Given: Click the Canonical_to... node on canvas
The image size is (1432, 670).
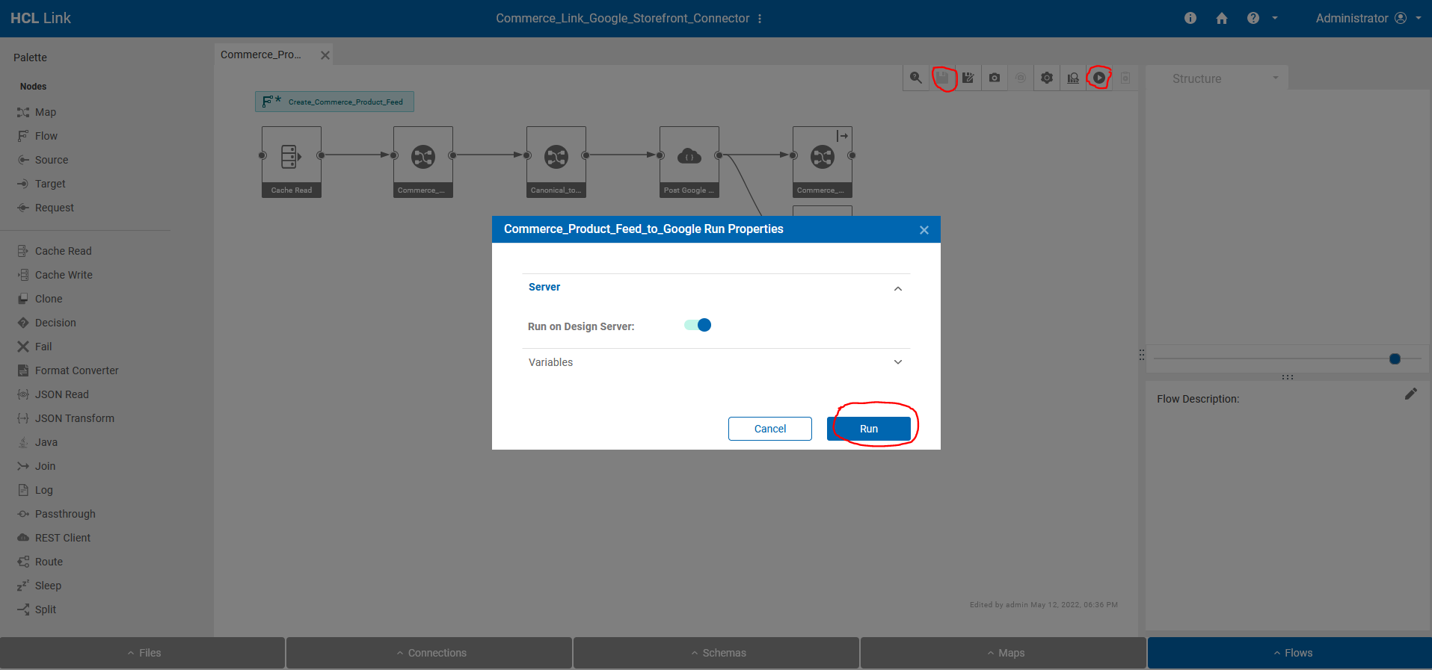Looking at the screenshot, I should (556, 162).
